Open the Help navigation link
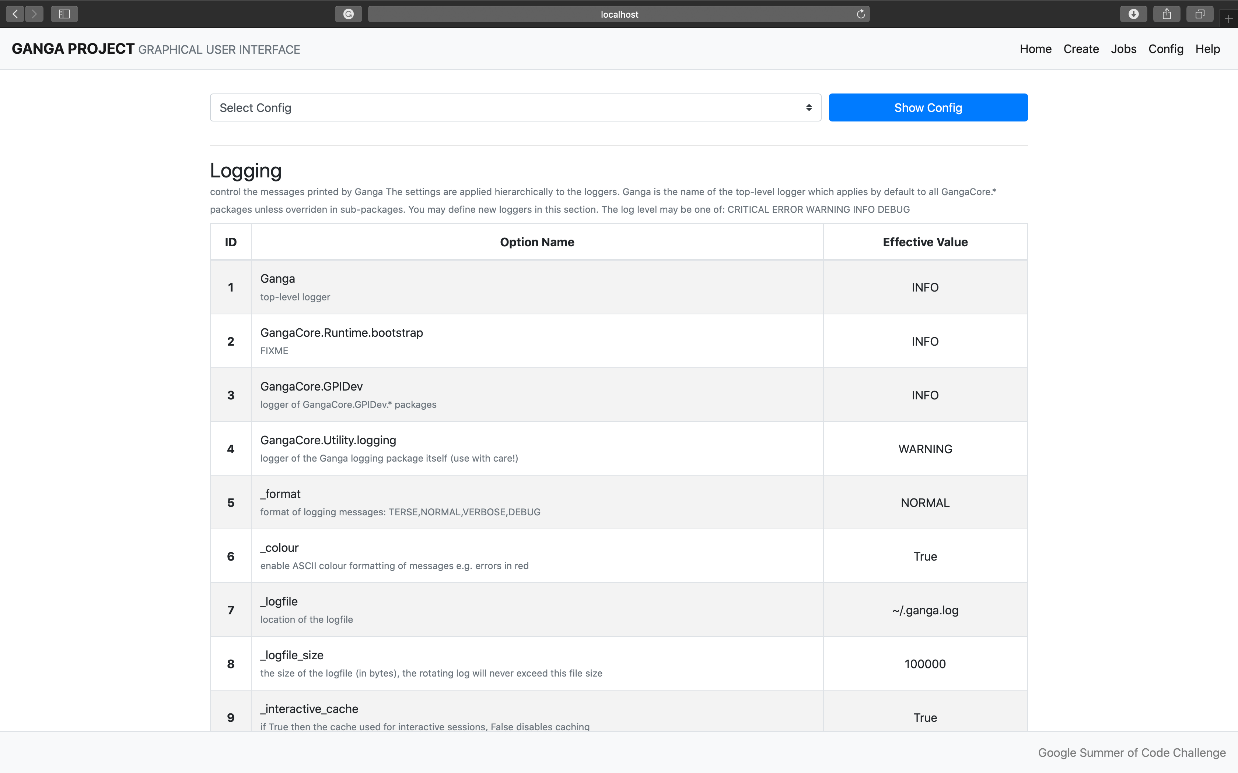The width and height of the screenshot is (1238, 773). (x=1207, y=49)
